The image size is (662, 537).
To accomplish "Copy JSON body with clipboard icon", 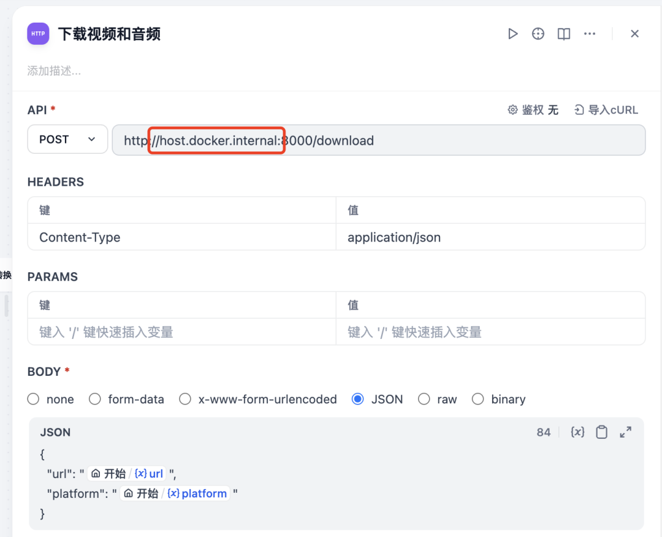I will [x=602, y=432].
